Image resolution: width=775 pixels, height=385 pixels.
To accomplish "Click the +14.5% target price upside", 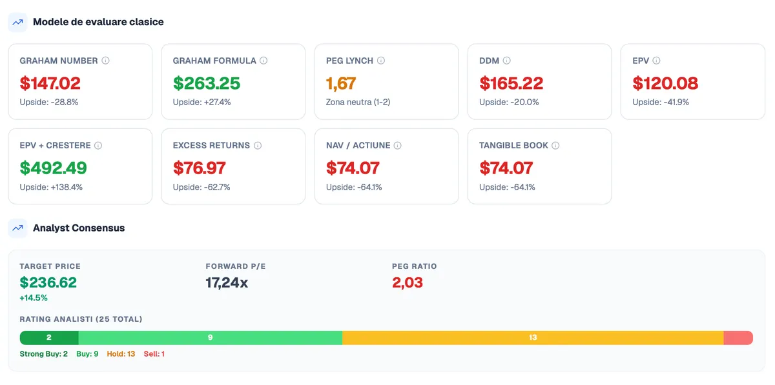I will 34,298.
